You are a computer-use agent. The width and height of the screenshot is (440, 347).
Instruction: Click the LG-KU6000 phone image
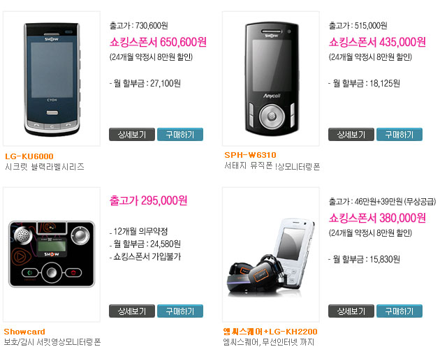[52, 78]
